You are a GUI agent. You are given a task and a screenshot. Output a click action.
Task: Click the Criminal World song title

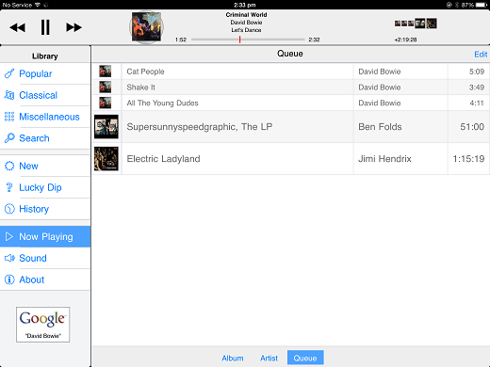coord(246,15)
